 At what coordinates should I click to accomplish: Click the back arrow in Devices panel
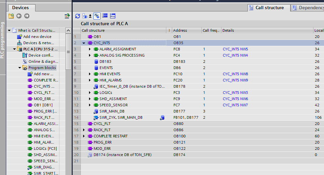point(19,16)
